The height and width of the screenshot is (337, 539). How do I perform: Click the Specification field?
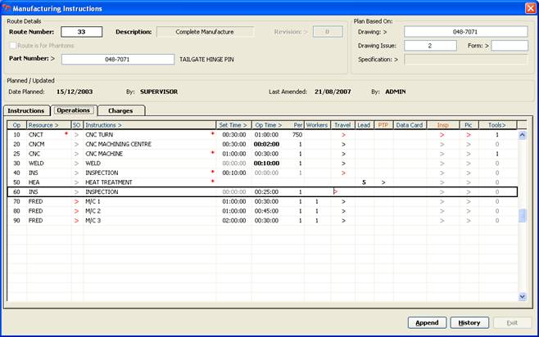[x=465, y=60]
